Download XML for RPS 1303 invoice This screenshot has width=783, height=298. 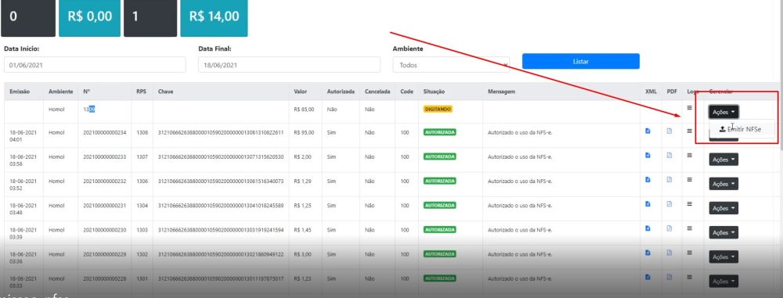[648, 228]
